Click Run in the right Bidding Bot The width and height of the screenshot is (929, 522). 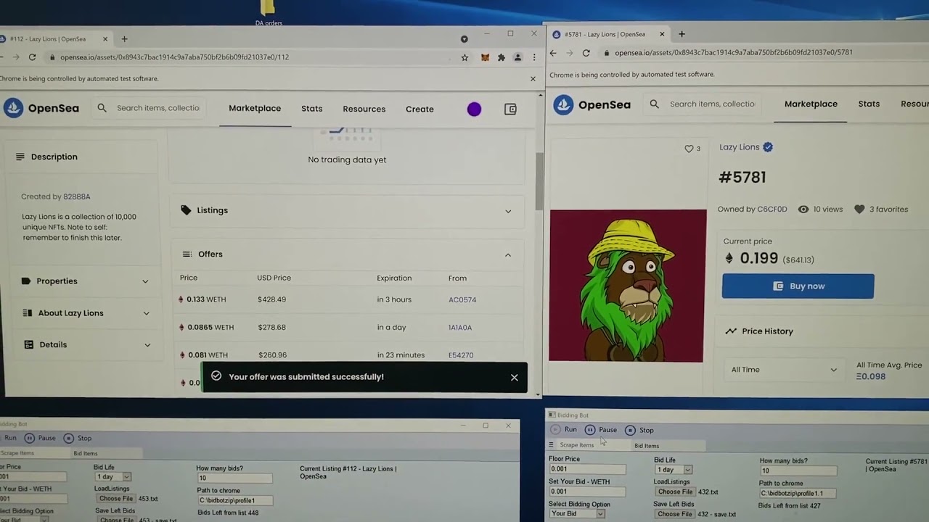tap(565, 430)
